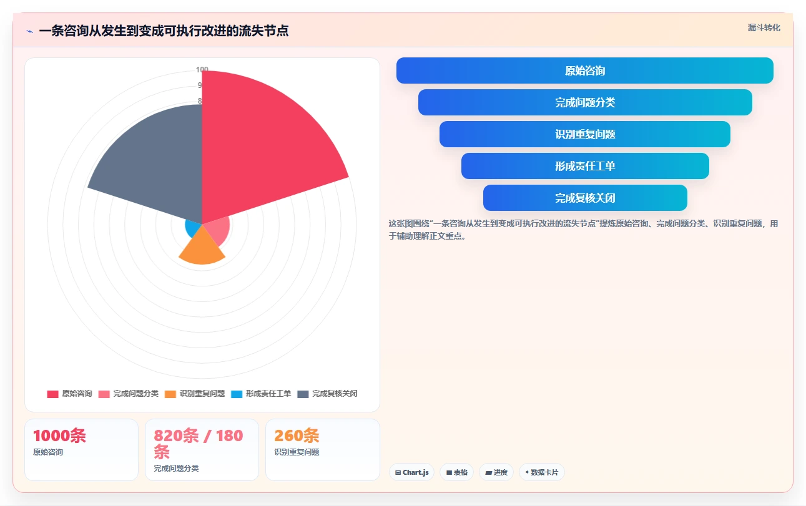
Task: Select the 原始咨询 funnel bar
Action: pyautogui.click(x=585, y=71)
